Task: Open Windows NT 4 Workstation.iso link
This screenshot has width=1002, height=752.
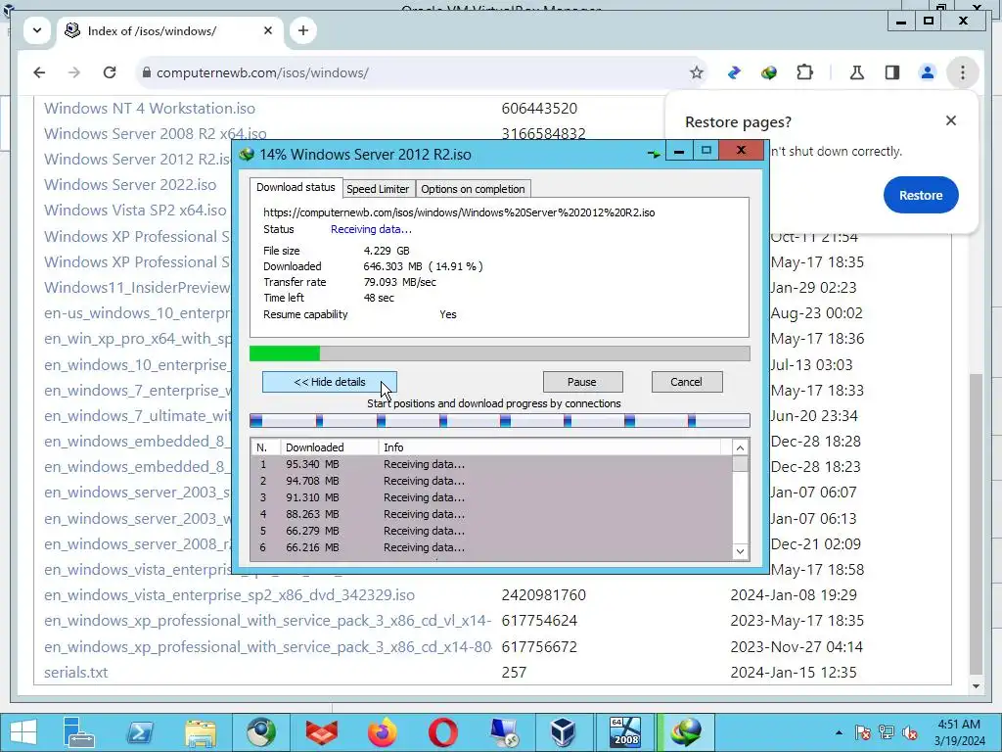Action: coord(150,108)
